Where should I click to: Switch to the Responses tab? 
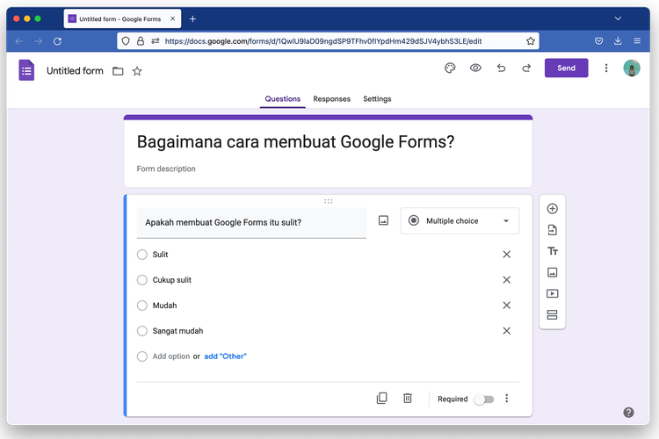coord(331,99)
